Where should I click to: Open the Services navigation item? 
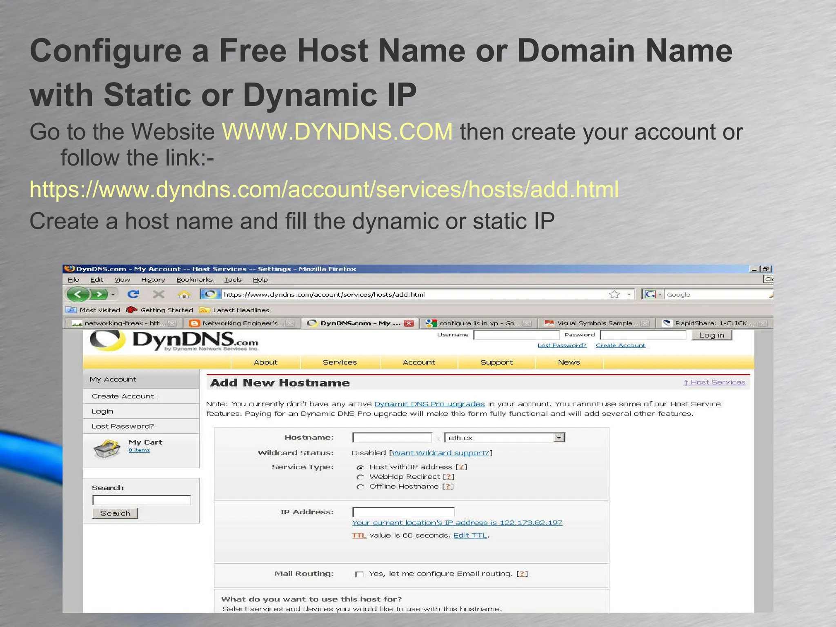click(x=340, y=362)
